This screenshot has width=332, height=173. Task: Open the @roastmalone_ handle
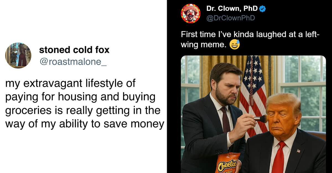(73, 62)
